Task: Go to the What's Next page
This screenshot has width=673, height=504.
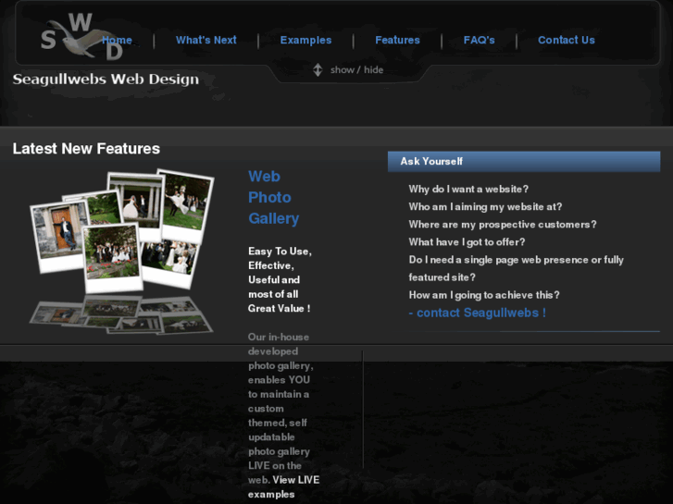Action: [x=206, y=41]
